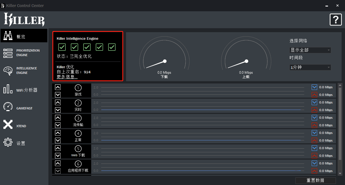The height and width of the screenshot is (185, 345).
Task: Click 自上次重启 924 counter text
Action: 74,72
